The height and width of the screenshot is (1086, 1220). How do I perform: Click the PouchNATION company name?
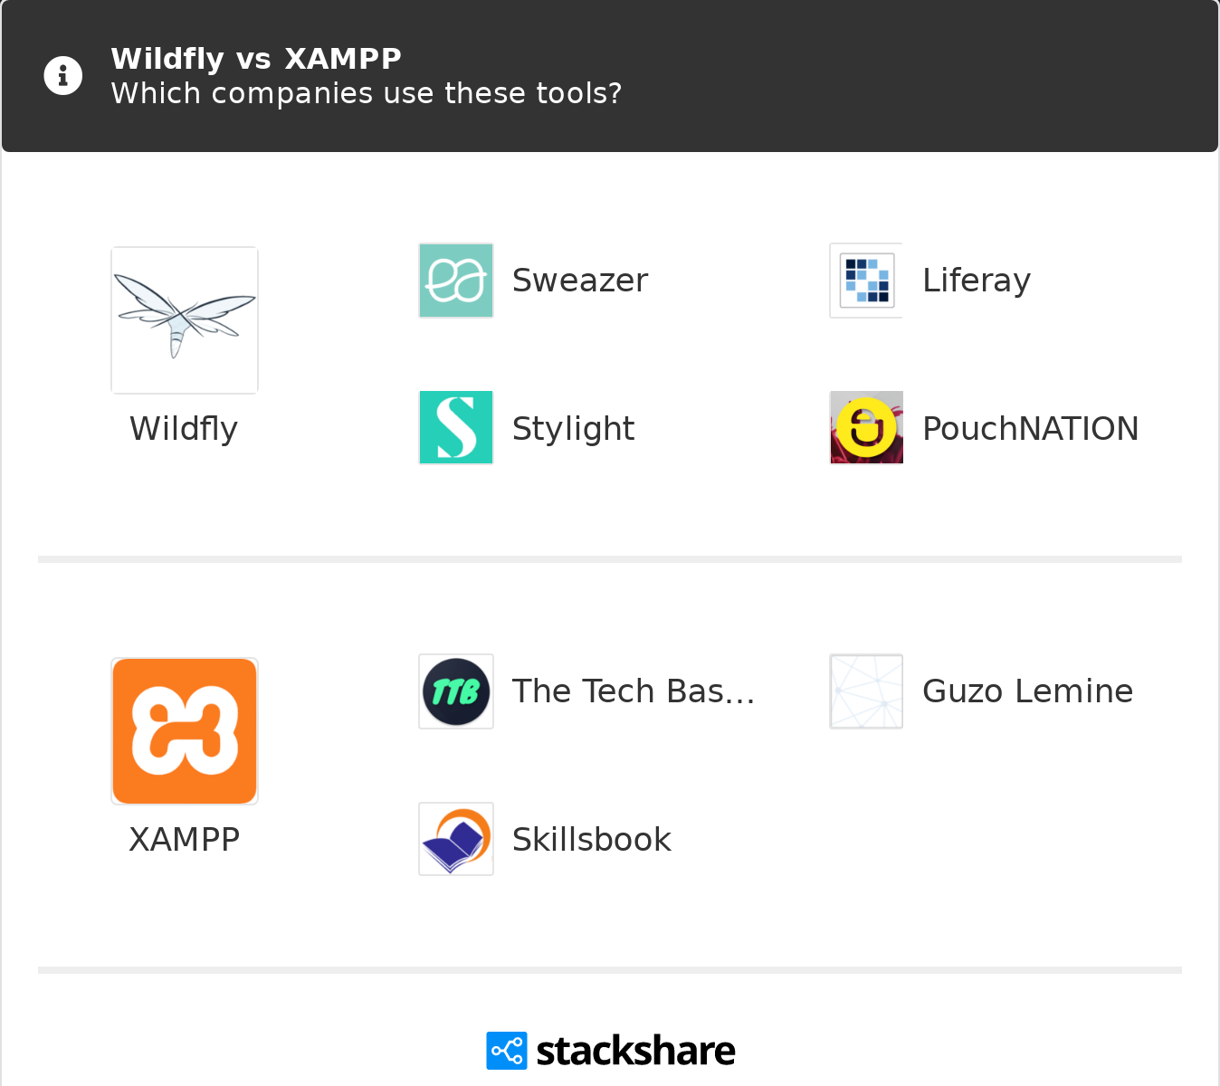click(1030, 428)
